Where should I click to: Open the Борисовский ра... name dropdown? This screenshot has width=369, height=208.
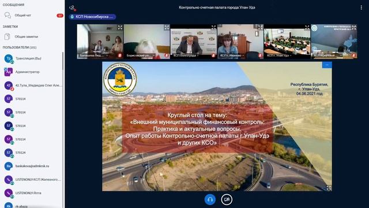[141, 55]
